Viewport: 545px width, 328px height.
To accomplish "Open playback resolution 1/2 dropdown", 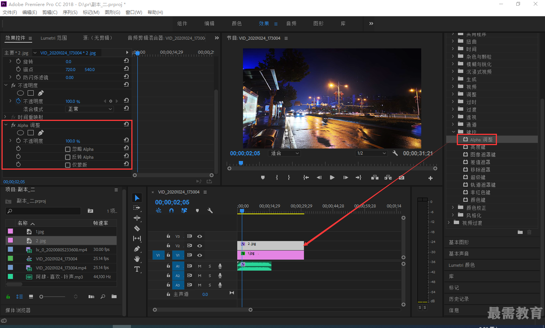I will [x=371, y=153].
